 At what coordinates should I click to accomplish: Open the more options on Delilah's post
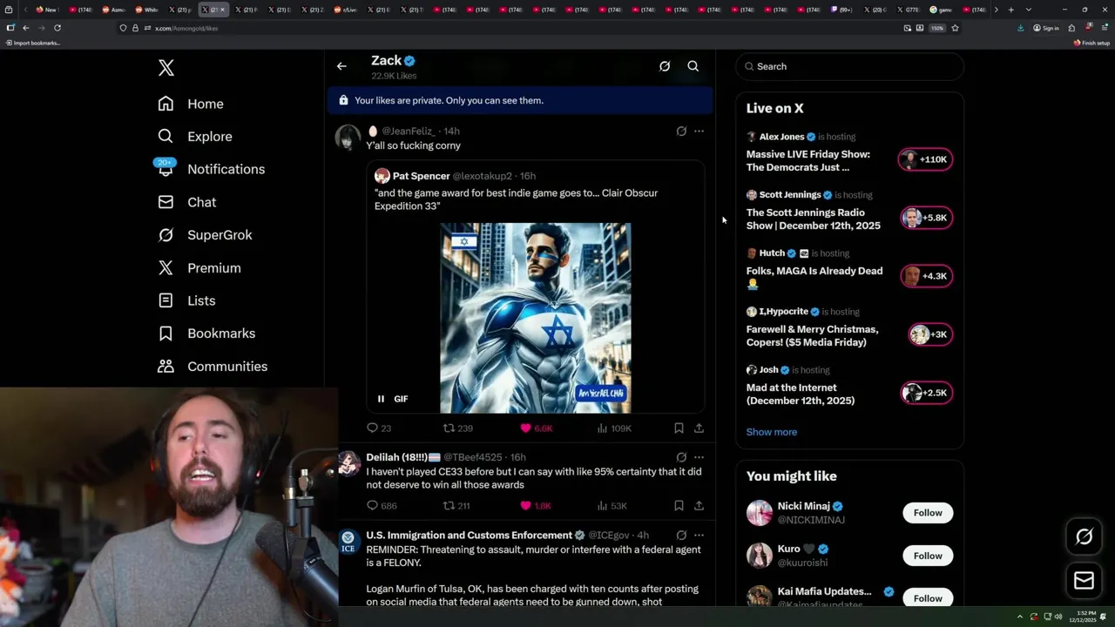pos(699,457)
